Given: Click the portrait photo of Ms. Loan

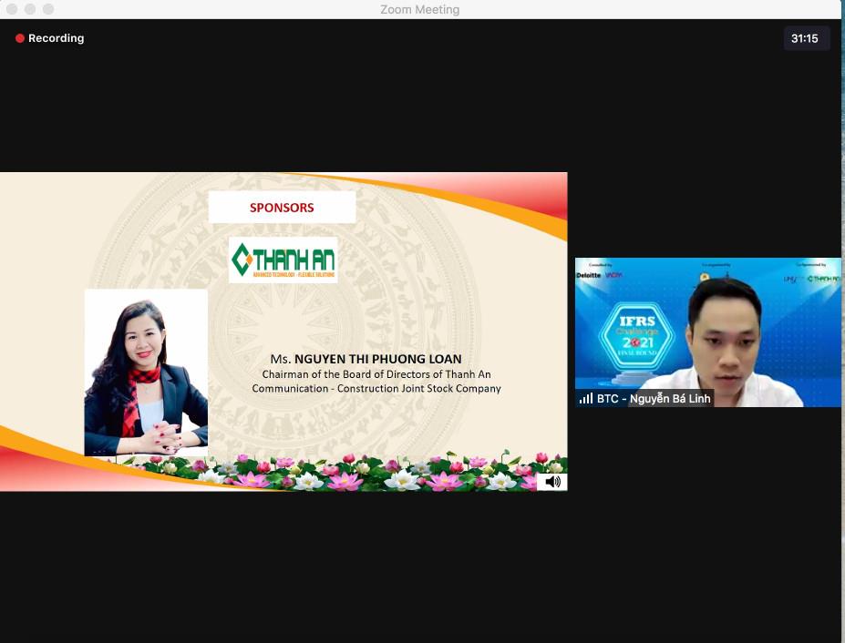Looking at the screenshot, I should pos(146,373).
